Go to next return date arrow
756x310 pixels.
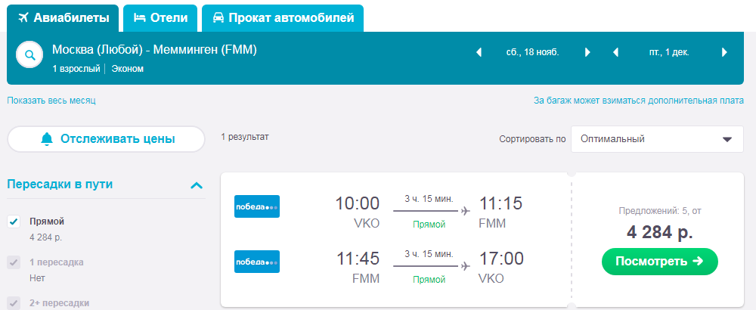coord(724,53)
